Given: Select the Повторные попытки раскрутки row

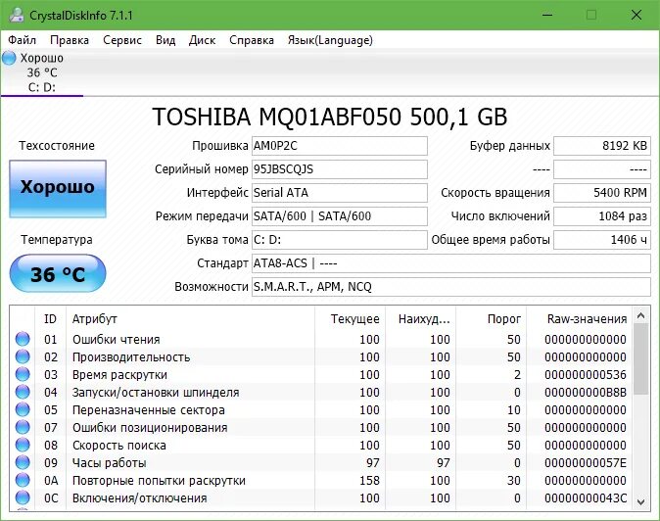Looking at the screenshot, I should click(321, 481).
